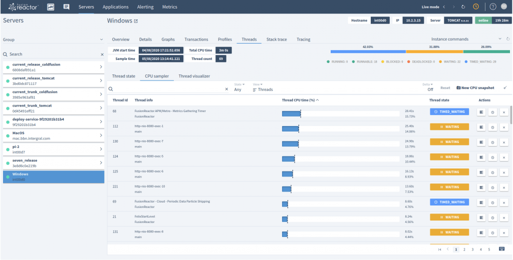Go to page 2 of threads
513x260 pixels.
pyautogui.click(x=464, y=249)
